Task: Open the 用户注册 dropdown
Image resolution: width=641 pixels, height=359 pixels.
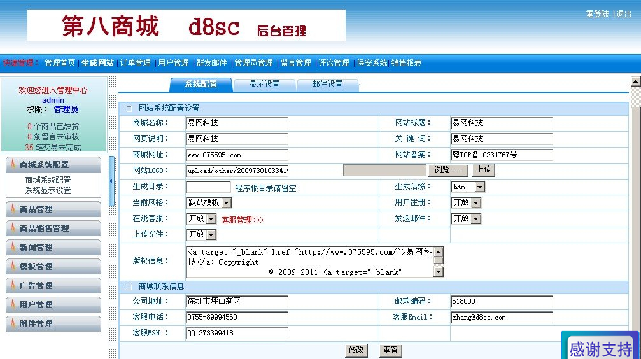Action: point(466,202)
